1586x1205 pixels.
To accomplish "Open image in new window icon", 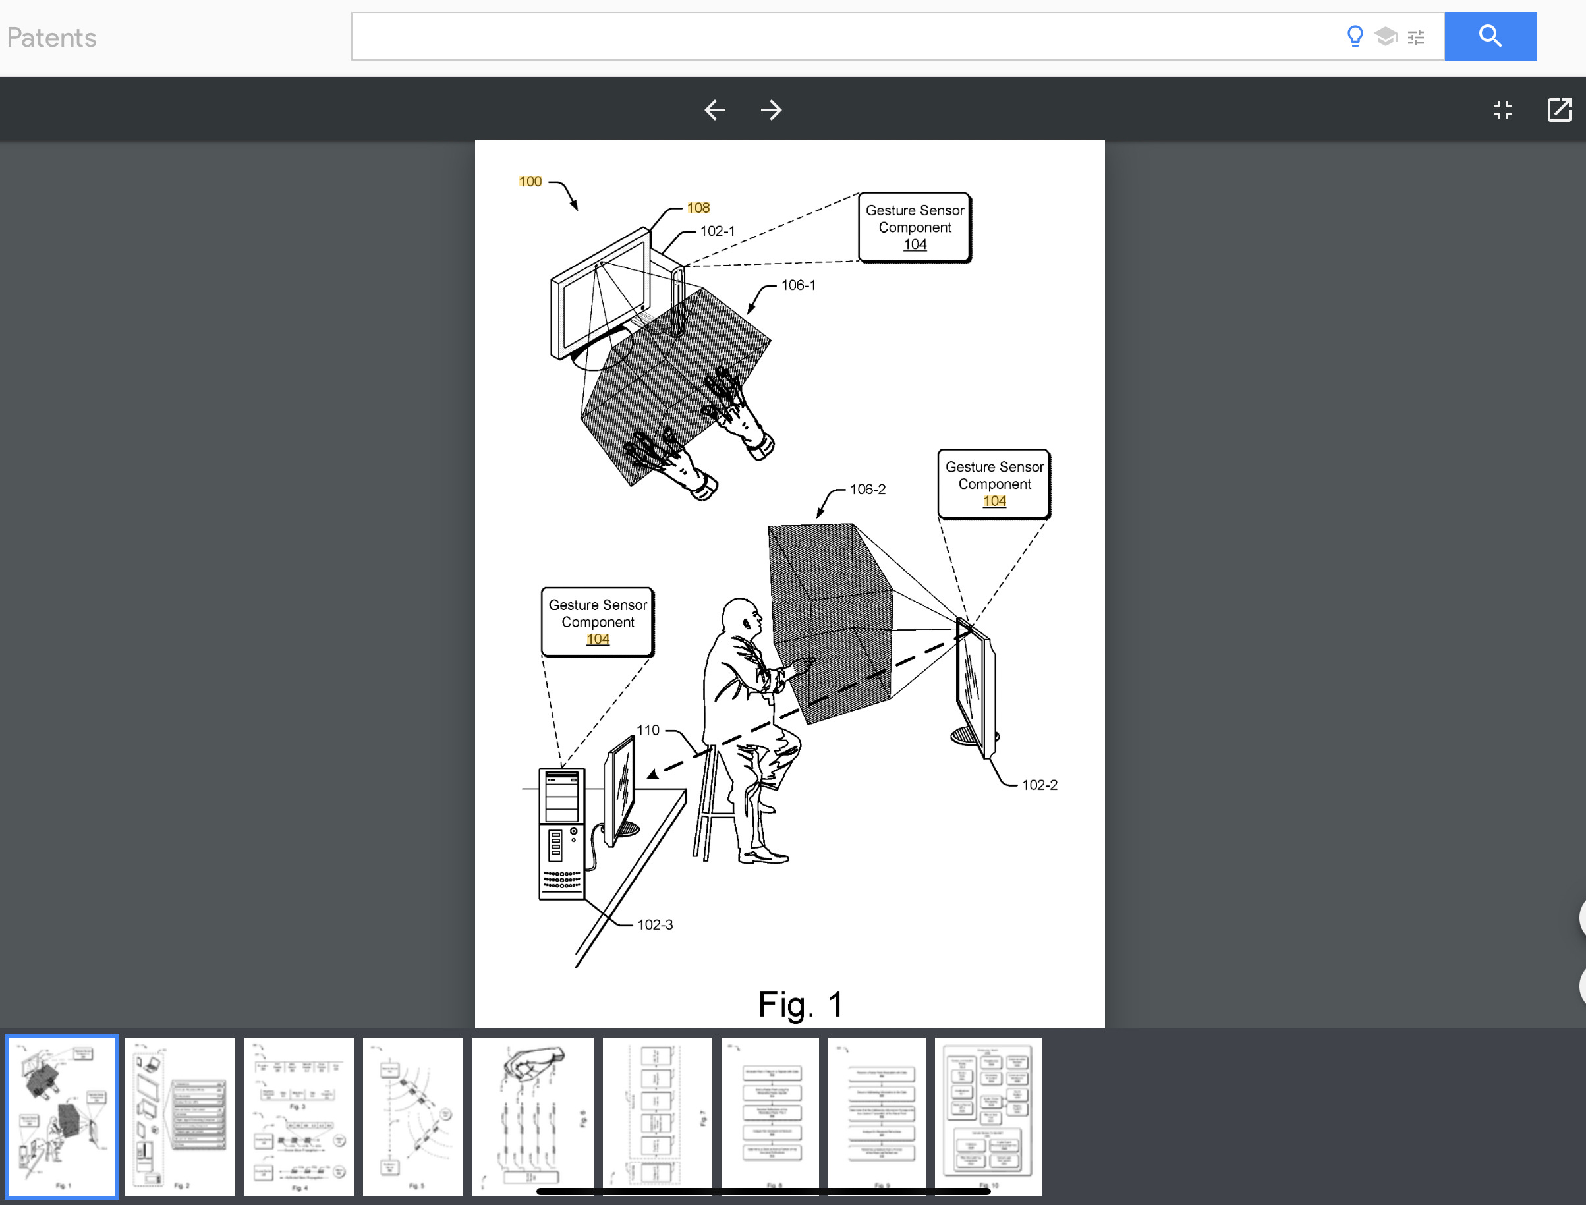I will 1559,110.
